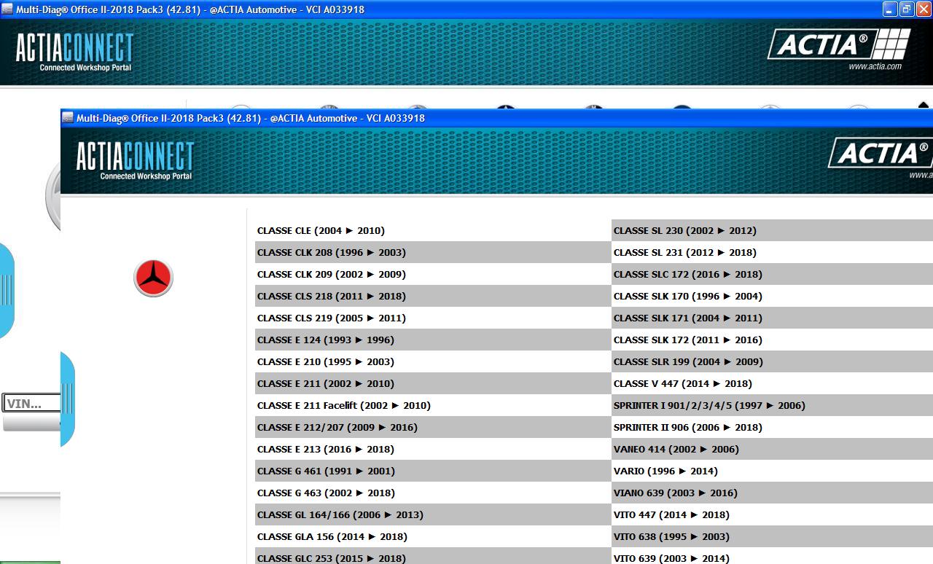Screen dimensions: 933x564
Task: Select SPRINTER I 901/2/3/4/5 (1997 ► 2006)
Action: point(773,405)
